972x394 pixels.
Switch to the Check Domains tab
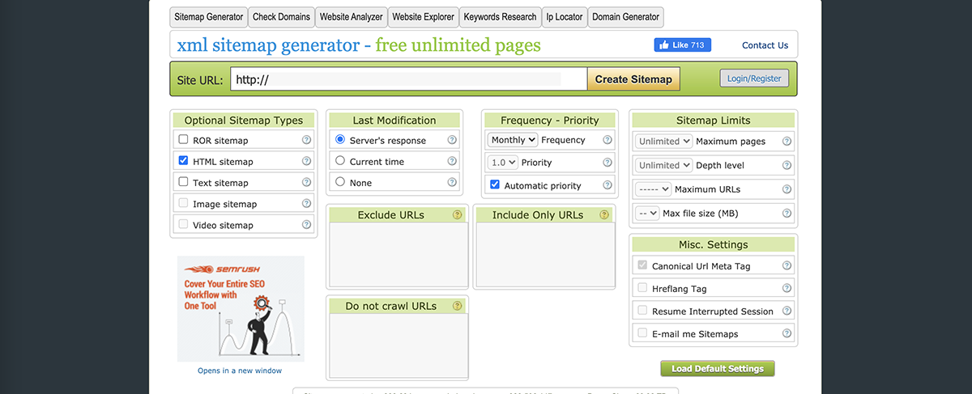click(281, 16)
